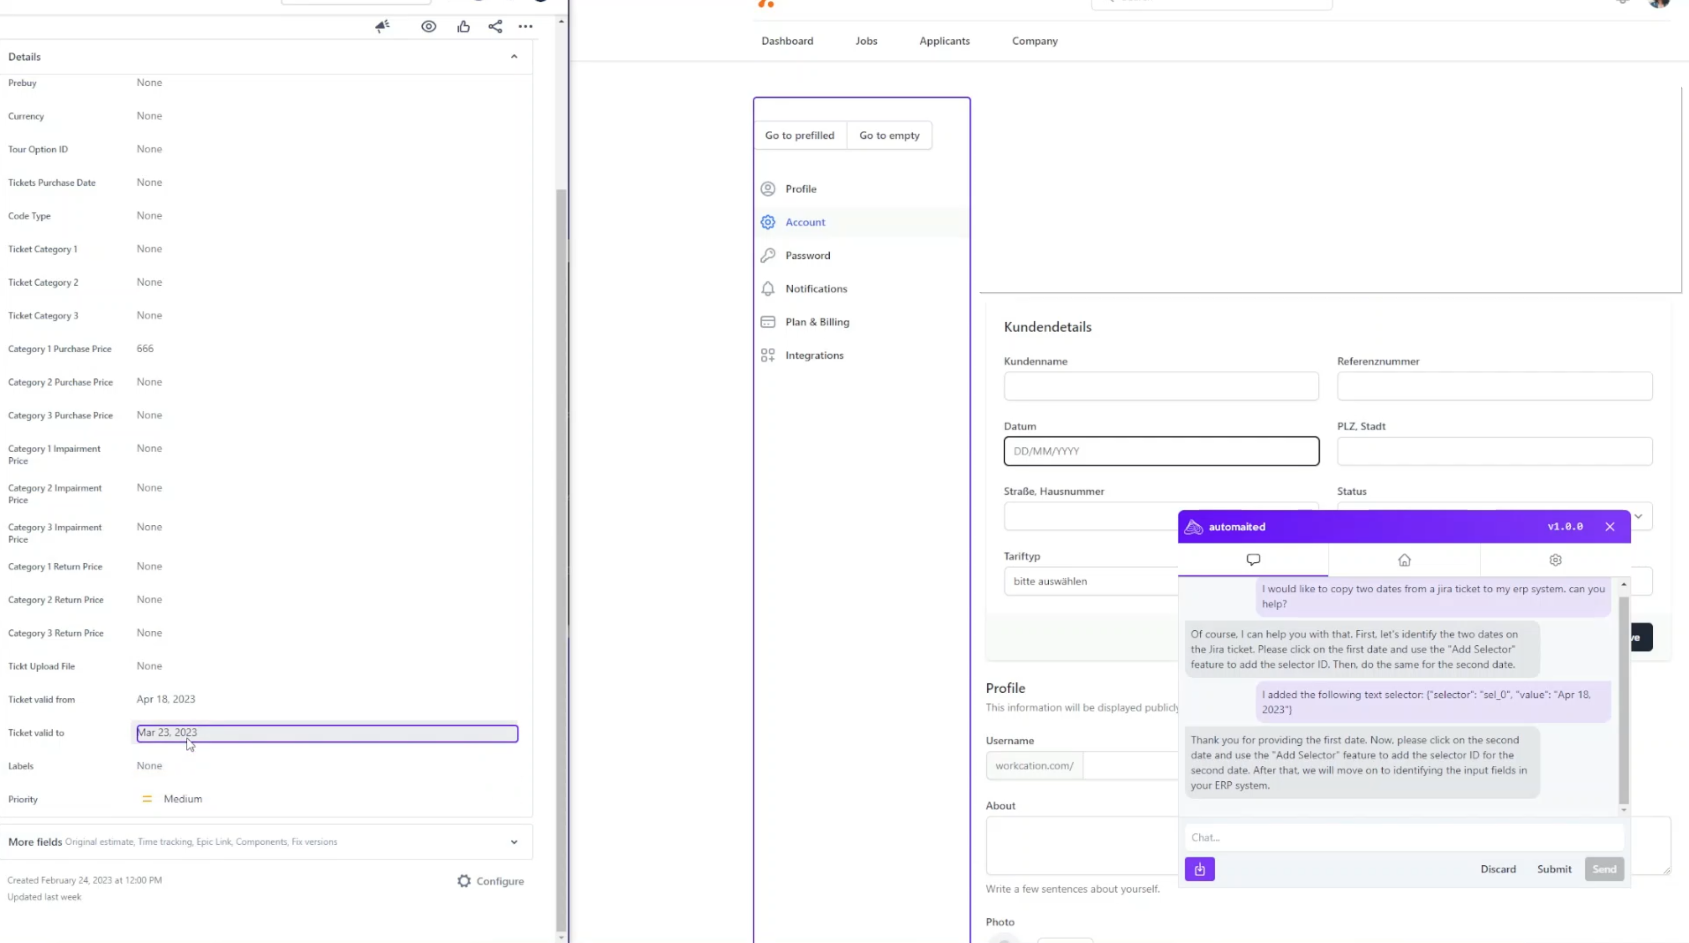
Task: Click the share icon on the Jira ticket
Action: pos(495,26)
